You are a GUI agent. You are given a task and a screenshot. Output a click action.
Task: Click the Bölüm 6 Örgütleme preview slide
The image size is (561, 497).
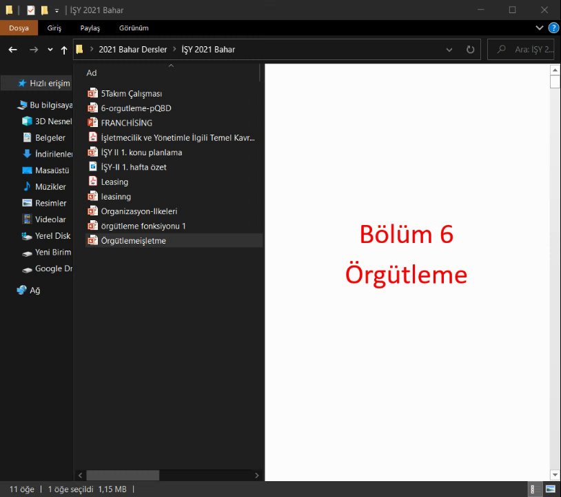(407, 273)
